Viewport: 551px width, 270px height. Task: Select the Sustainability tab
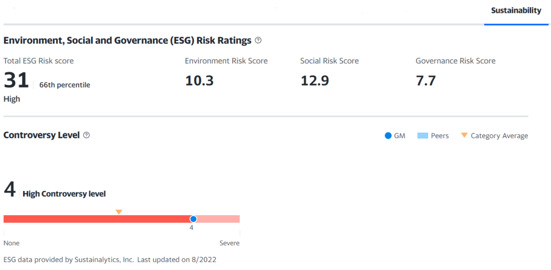(516, 10)
